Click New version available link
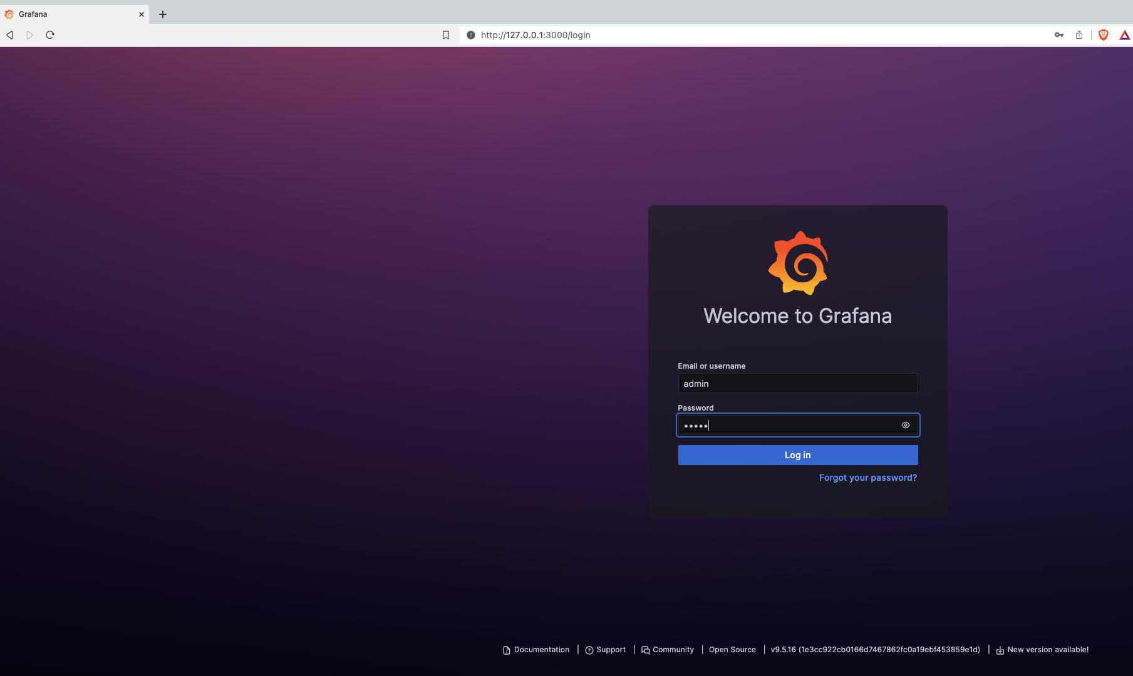The height and width of the screenshot is (676, 1133). [1043, 650]
